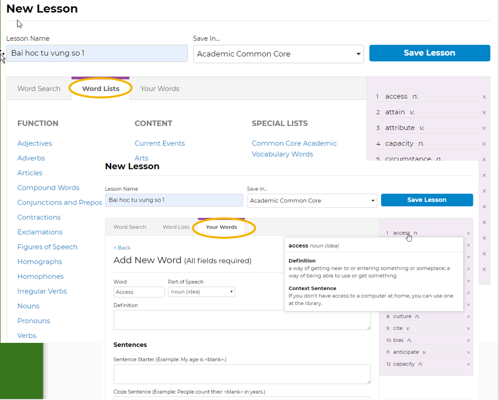Switch to the circled Word Lists tab

pos(101,89)
